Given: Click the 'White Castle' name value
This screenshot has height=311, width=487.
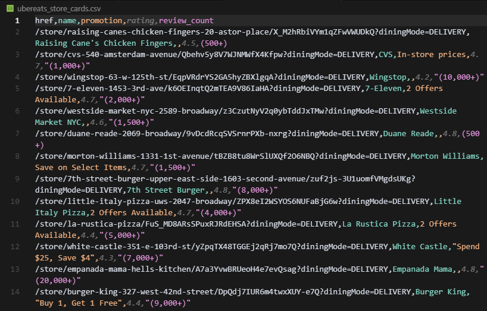Looking at the screenshot, I should click(x=420, y=247).
